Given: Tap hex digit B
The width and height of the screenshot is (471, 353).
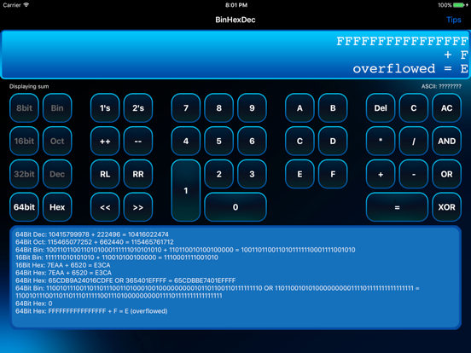Looking at the screenshot, I should [333, 107].
